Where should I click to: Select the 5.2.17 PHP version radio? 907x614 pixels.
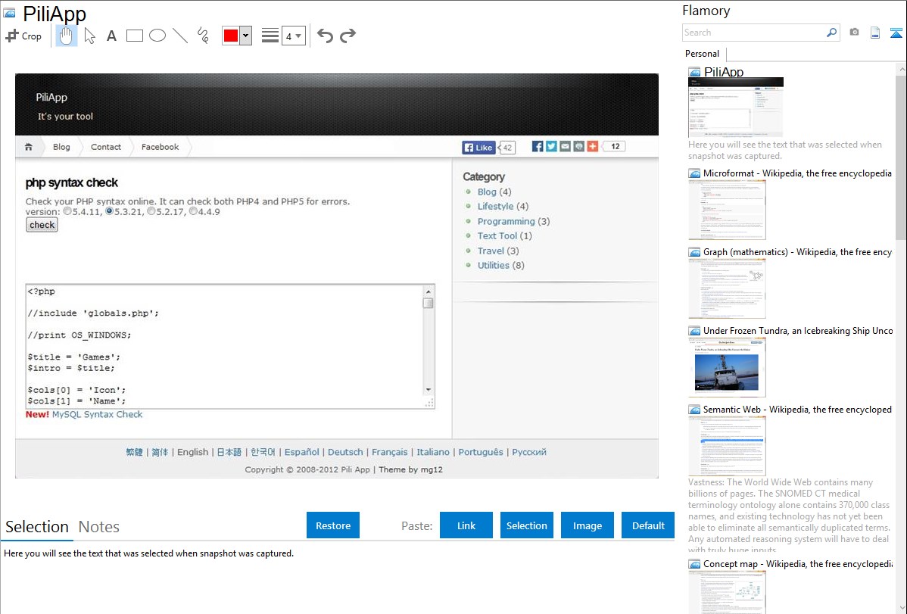151,211
